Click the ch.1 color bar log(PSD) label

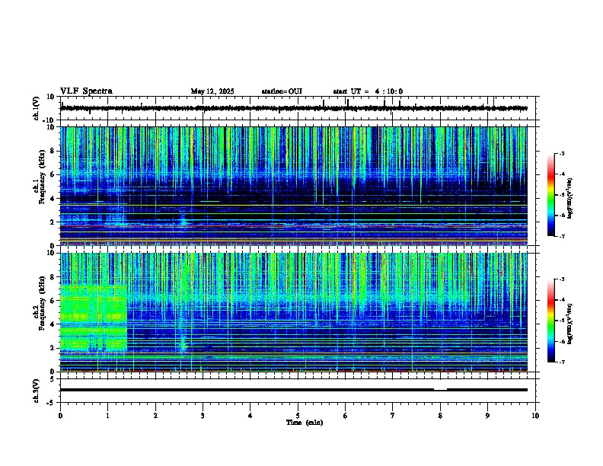point(569,198)
